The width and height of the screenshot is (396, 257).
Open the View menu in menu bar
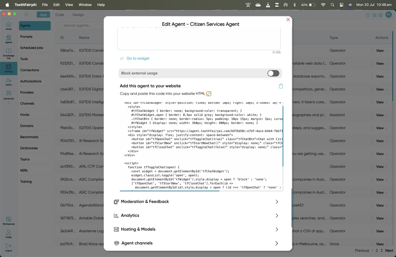pyautogui.click(x=69, y=5)
